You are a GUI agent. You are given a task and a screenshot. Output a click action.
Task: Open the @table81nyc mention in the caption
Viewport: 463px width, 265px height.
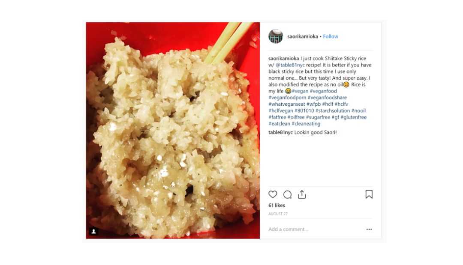[290, 65]
